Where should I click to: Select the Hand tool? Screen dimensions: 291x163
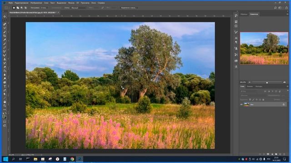coord(5,102)
